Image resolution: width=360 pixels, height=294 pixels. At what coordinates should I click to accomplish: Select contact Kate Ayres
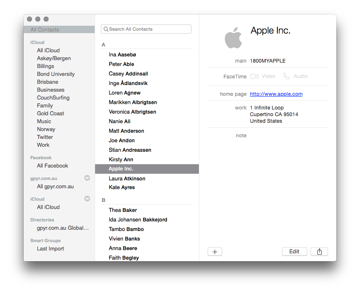(122, 187)
